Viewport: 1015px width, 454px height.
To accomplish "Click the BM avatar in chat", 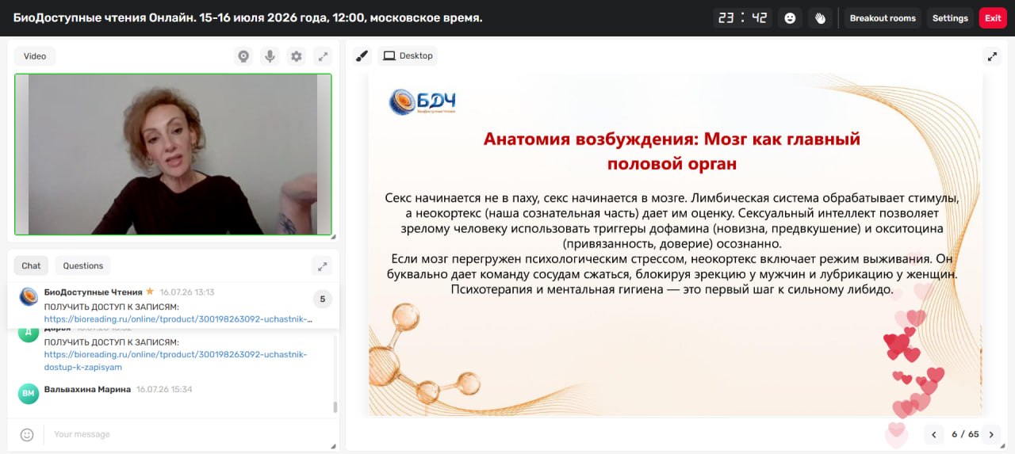I will pos(29,394).
